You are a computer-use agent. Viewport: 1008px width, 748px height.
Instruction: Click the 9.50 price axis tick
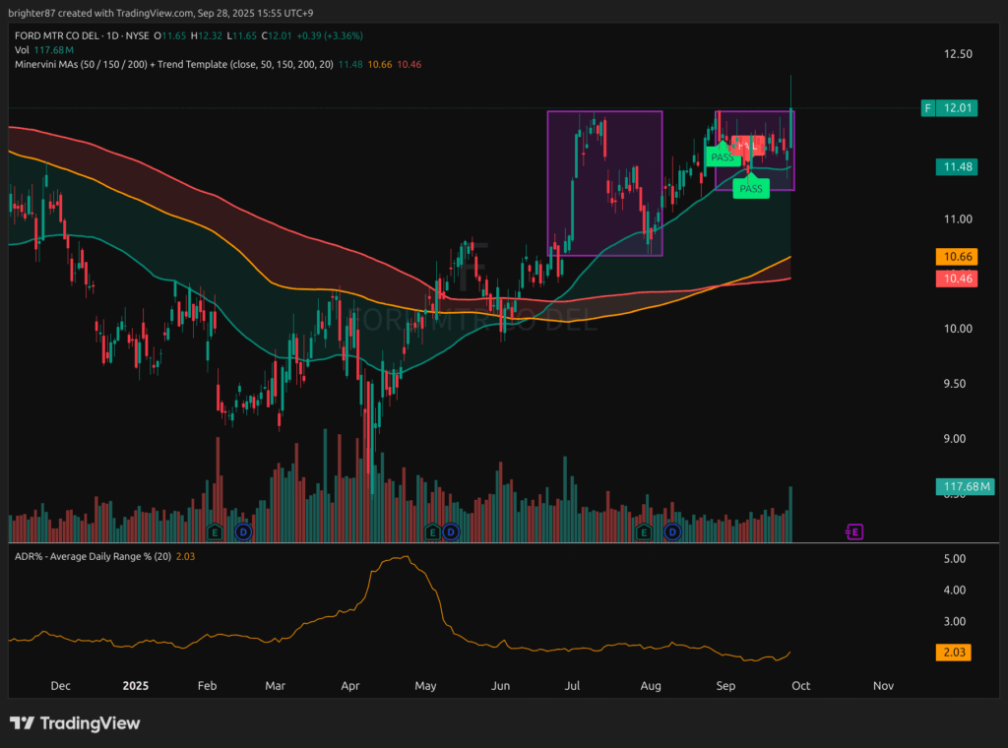coord(955,384)
